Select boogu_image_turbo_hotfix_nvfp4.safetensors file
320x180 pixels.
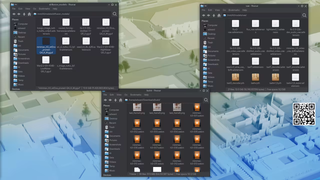coord(46,27)
